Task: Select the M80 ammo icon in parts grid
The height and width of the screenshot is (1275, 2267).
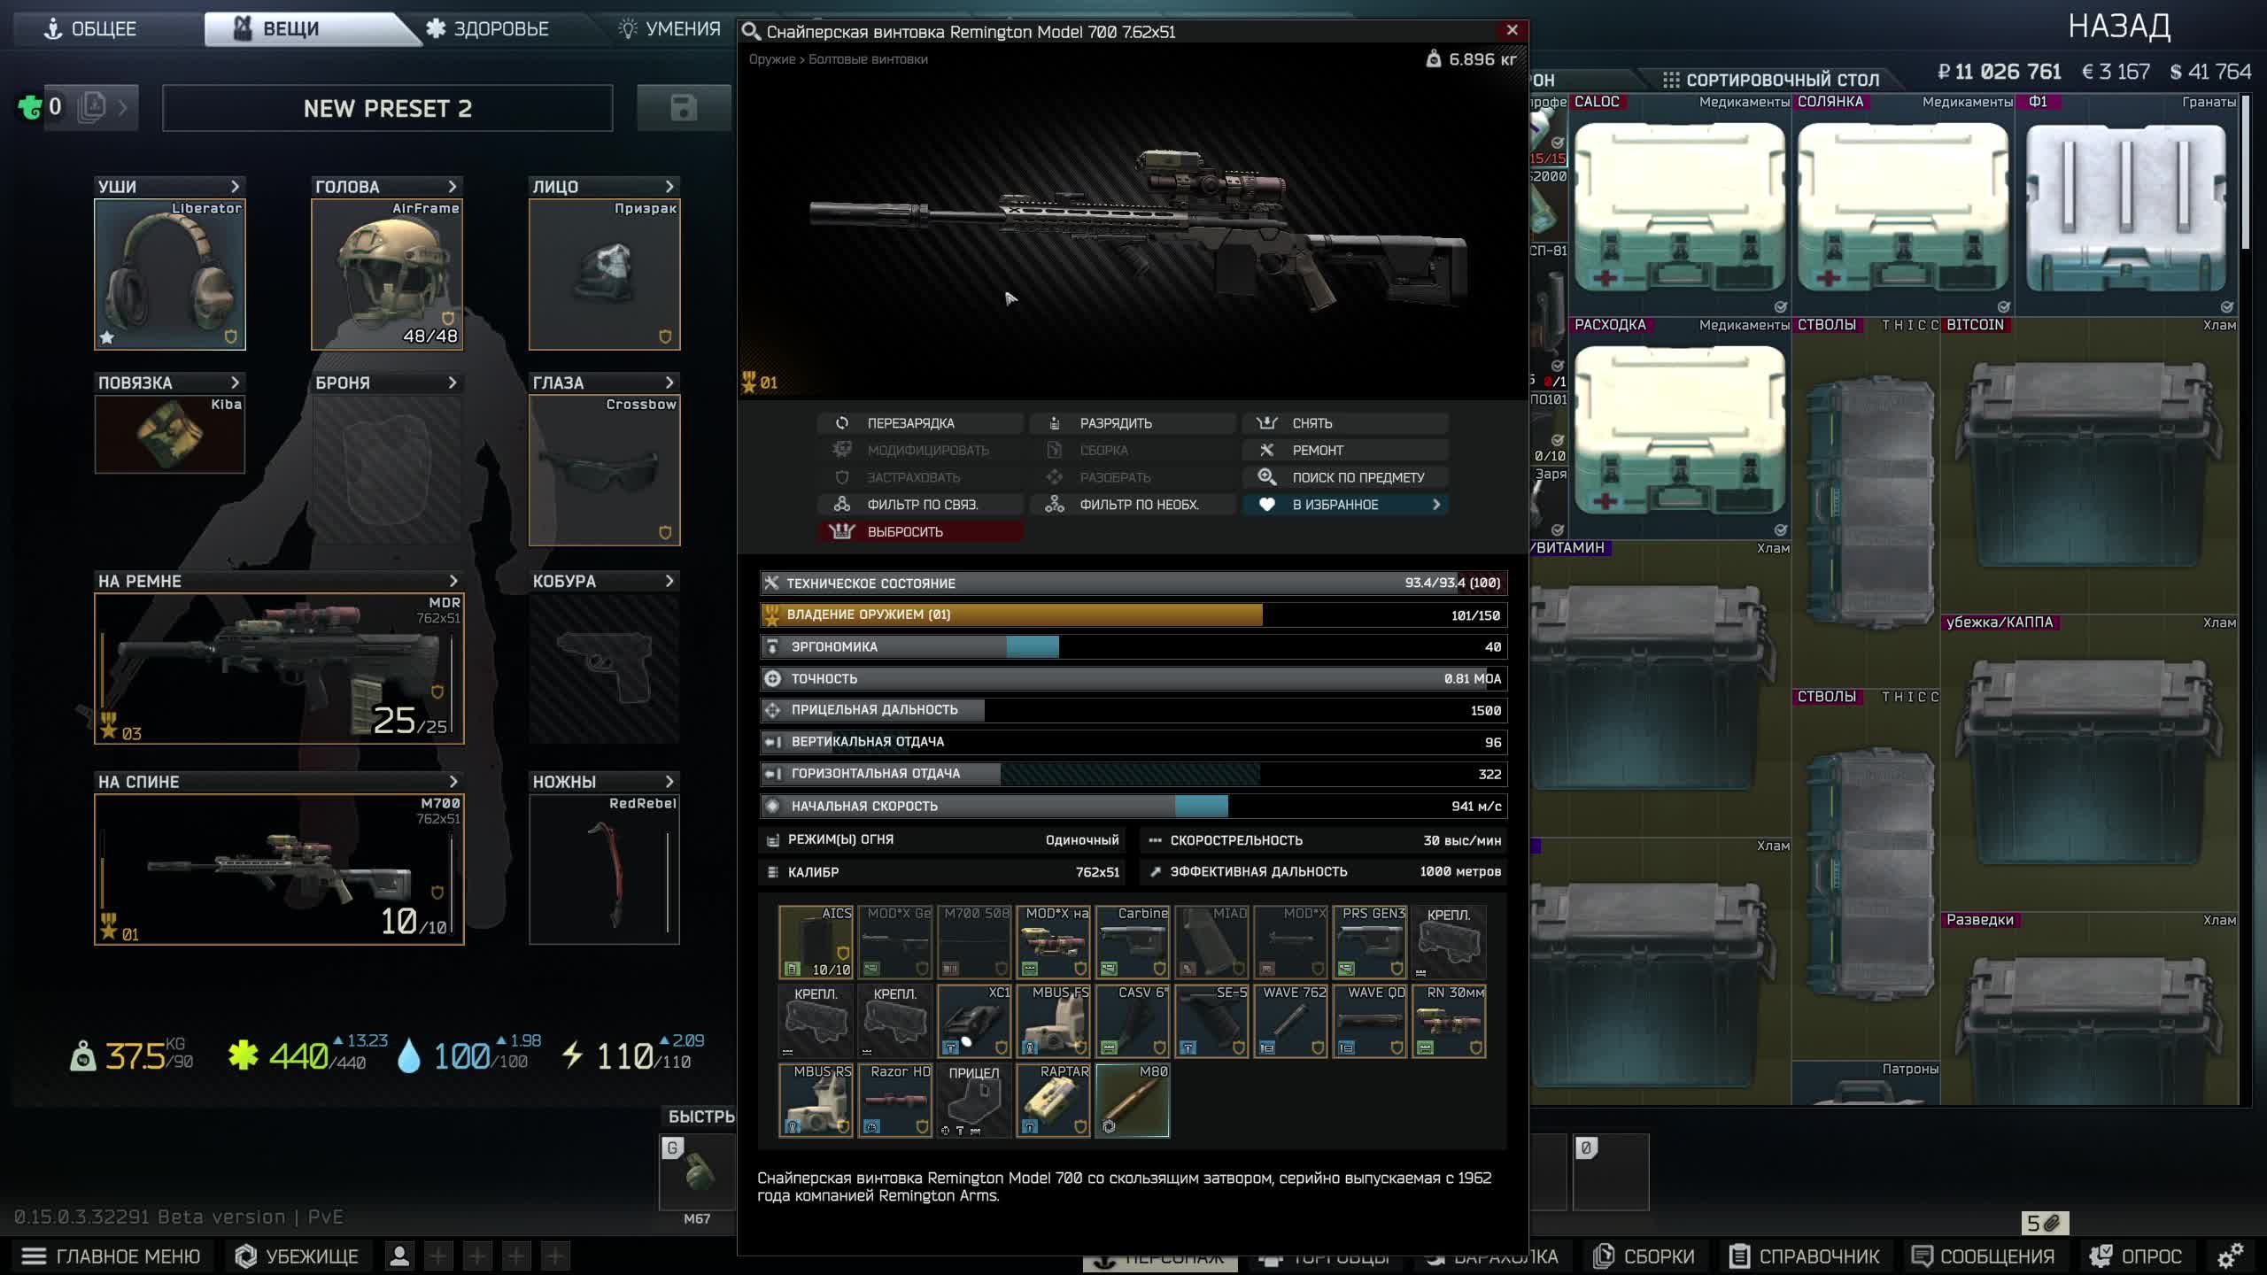Action: point(1132,1101)
